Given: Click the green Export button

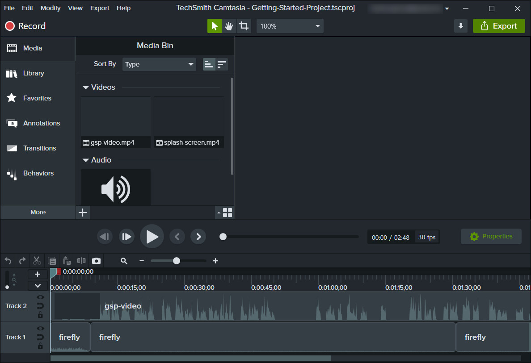Looking at the screenshot, I should tap(499, 26).
